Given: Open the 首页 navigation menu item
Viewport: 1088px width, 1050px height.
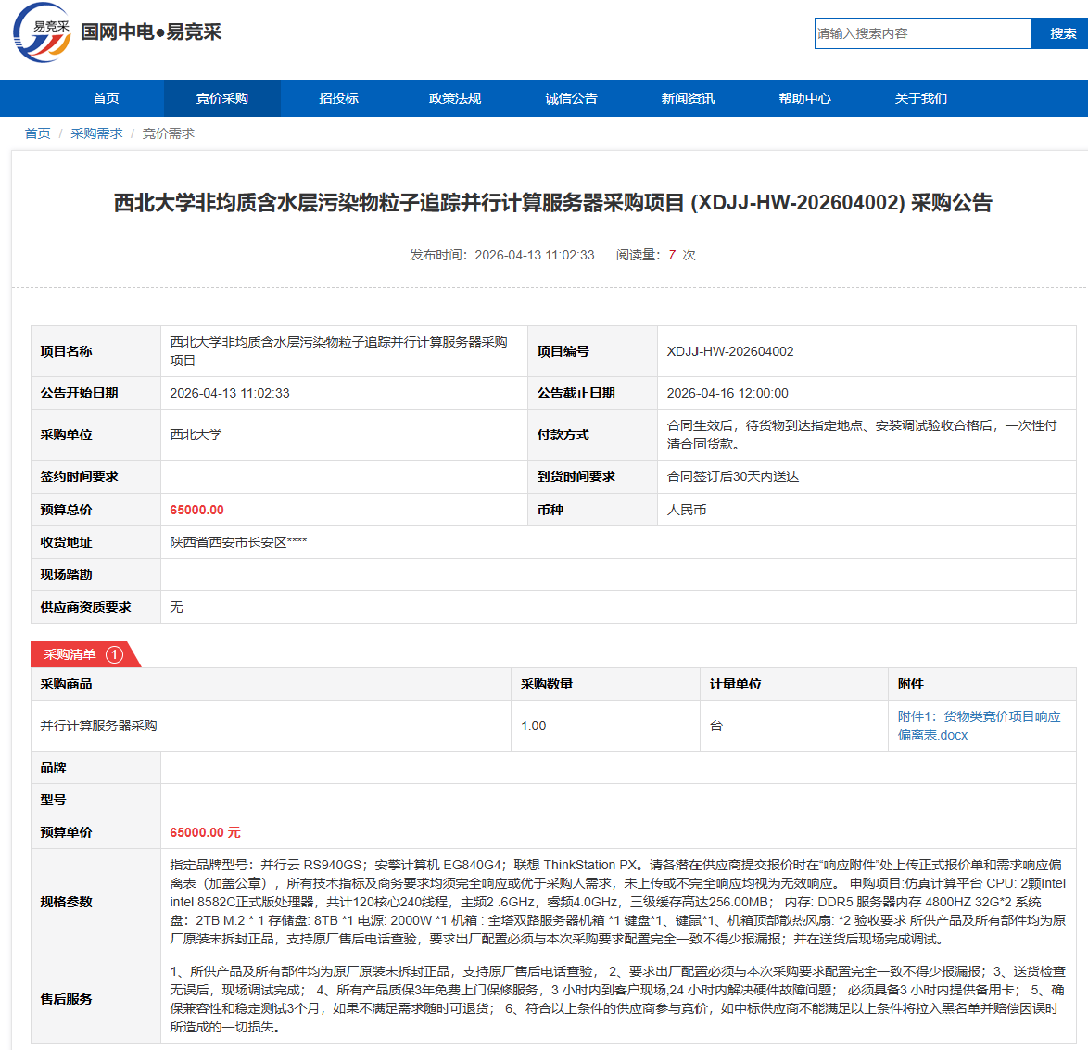Looking at the screenshot, I should click(106, 98).
